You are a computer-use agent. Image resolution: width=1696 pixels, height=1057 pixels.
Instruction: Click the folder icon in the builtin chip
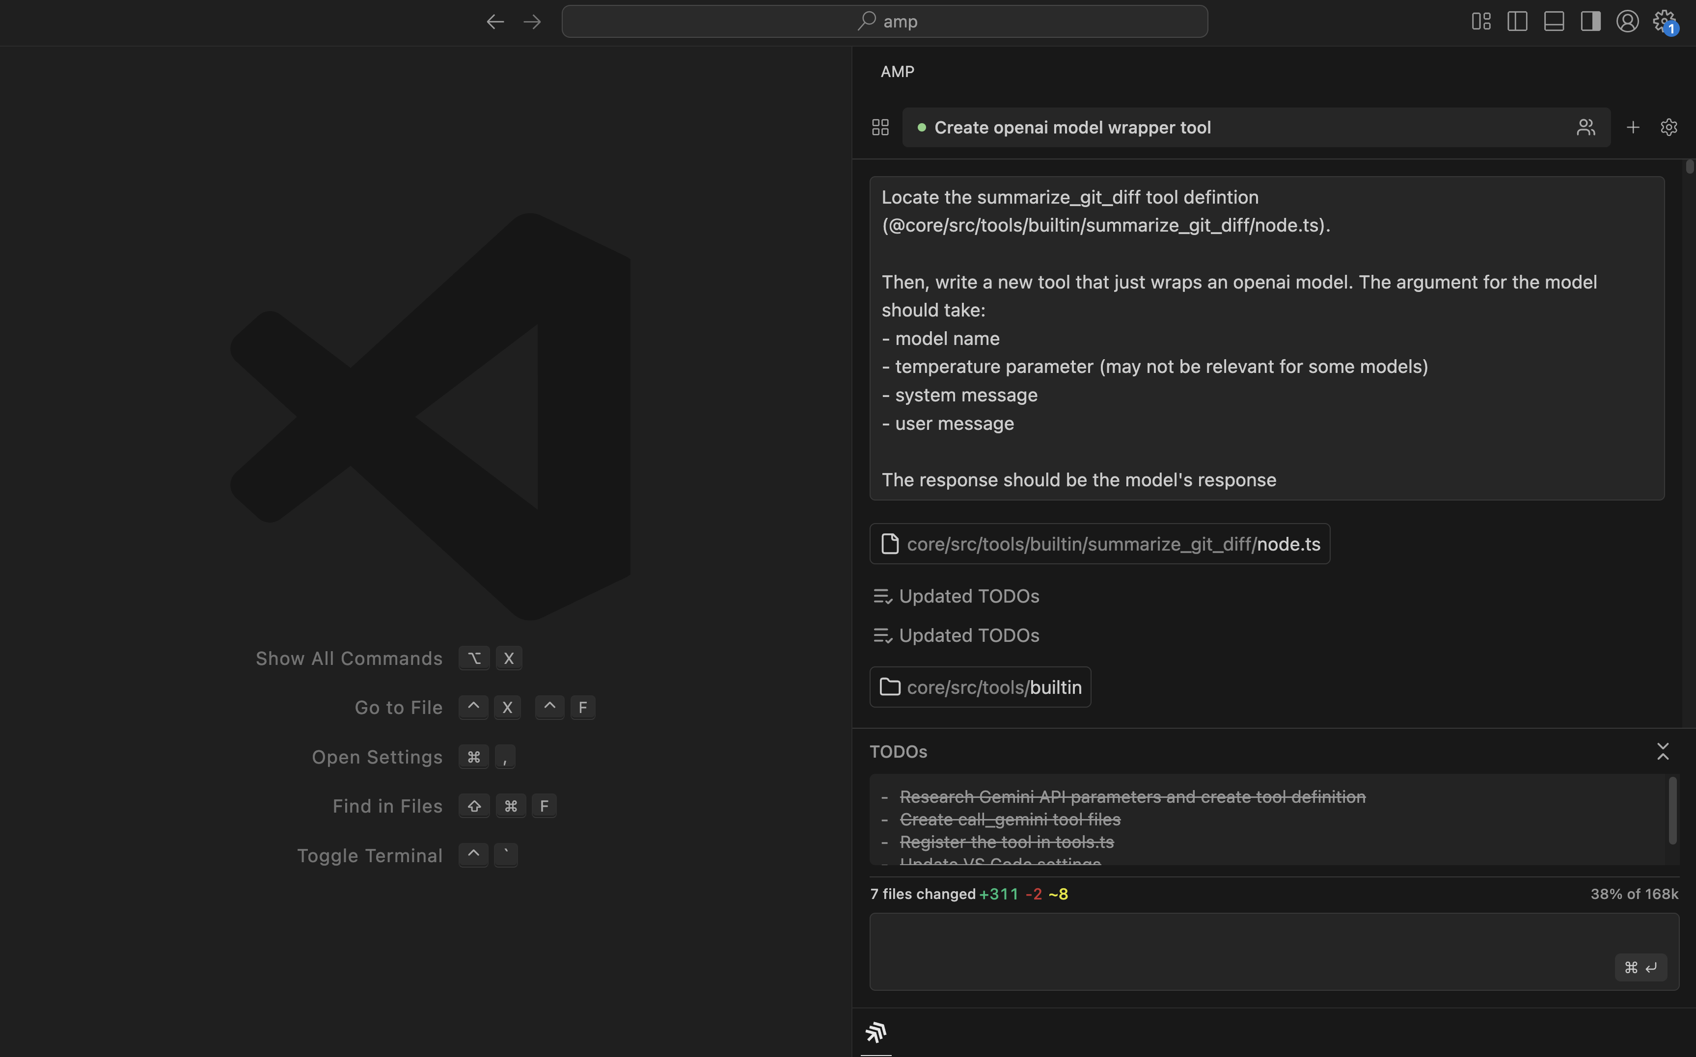[890, 687]
